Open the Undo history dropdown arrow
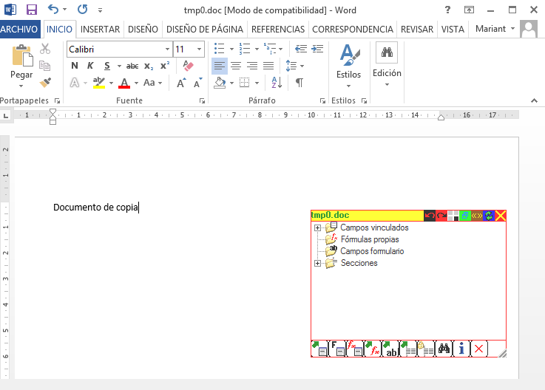This screenshot has width=545, height=390. pos(64,10)
